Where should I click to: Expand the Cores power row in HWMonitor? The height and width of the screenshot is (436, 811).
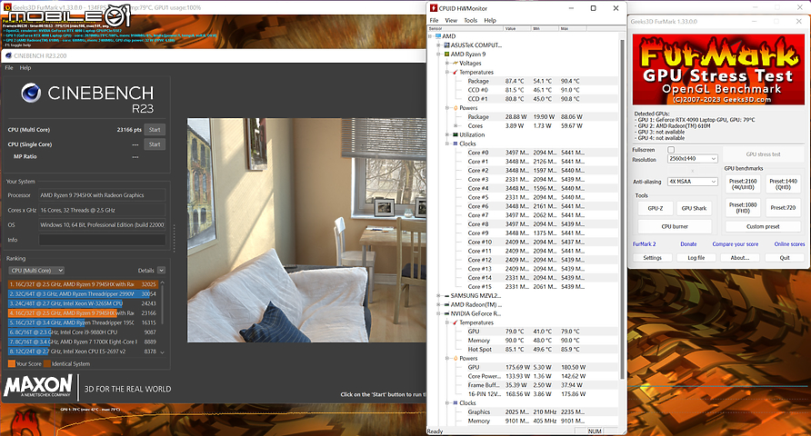click(x=456, y=125)
